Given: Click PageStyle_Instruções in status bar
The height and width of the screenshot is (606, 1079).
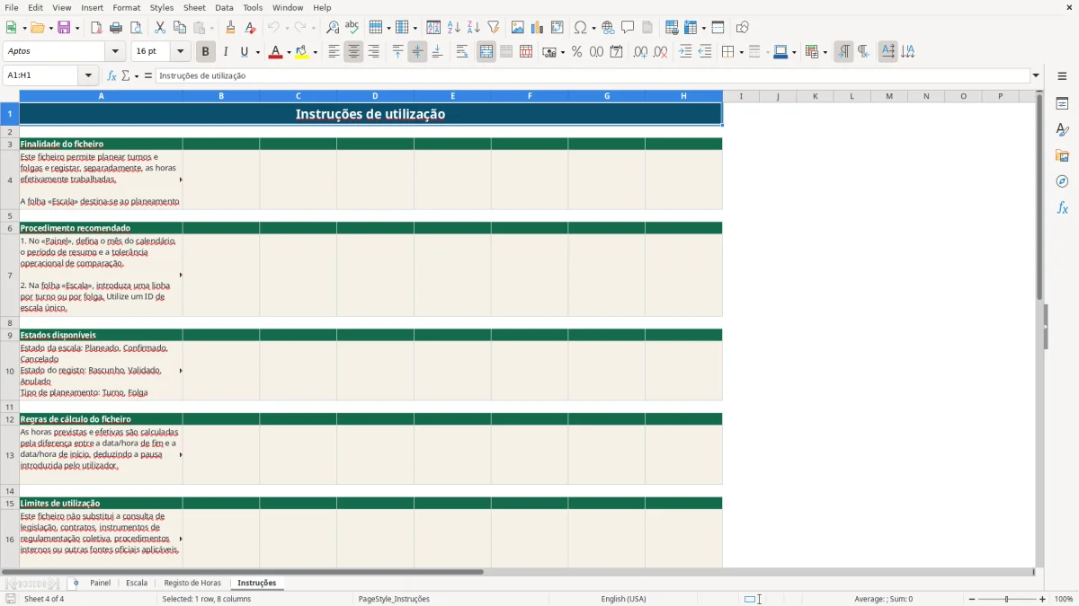Looking at the screenshot, I should [394, 599].
